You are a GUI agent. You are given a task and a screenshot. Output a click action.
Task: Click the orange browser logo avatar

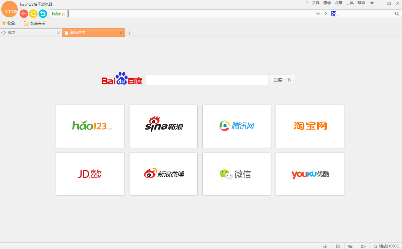pos(9,9)
